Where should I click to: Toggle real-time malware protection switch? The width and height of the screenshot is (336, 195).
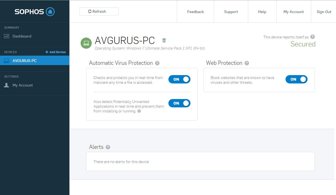click(x=179, y=79)
